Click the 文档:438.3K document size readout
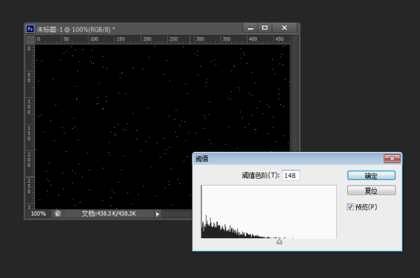Screen dimensions: 420x278 [108, 214]
